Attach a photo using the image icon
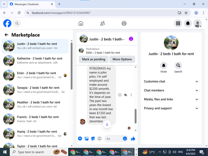Image resolution: width=208 pixels, height=156 pixels. click(87, 139)
